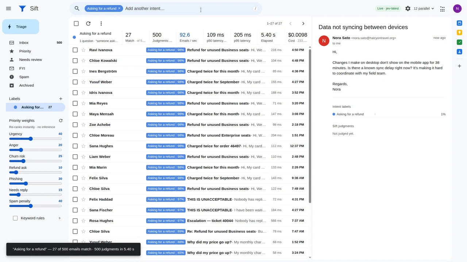Reset priority weights with refresh icon
467x262 pixels.
point(61,120)
